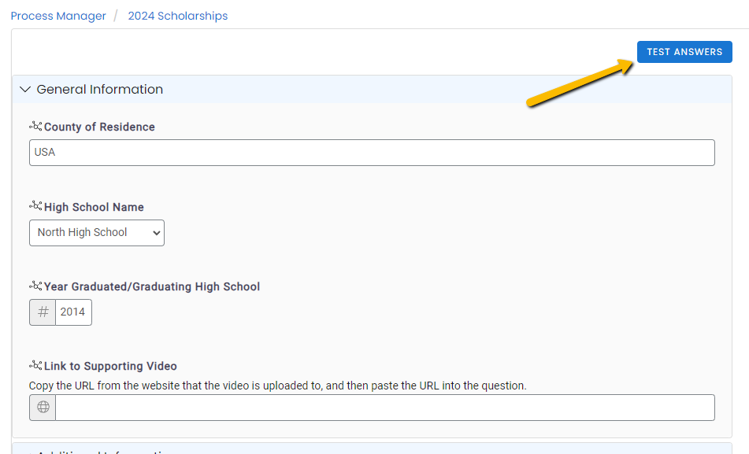The width and height of the screenshot is (749, 454).
Task: Click the graduation year field showing 2014
Action: click(73, 312)
